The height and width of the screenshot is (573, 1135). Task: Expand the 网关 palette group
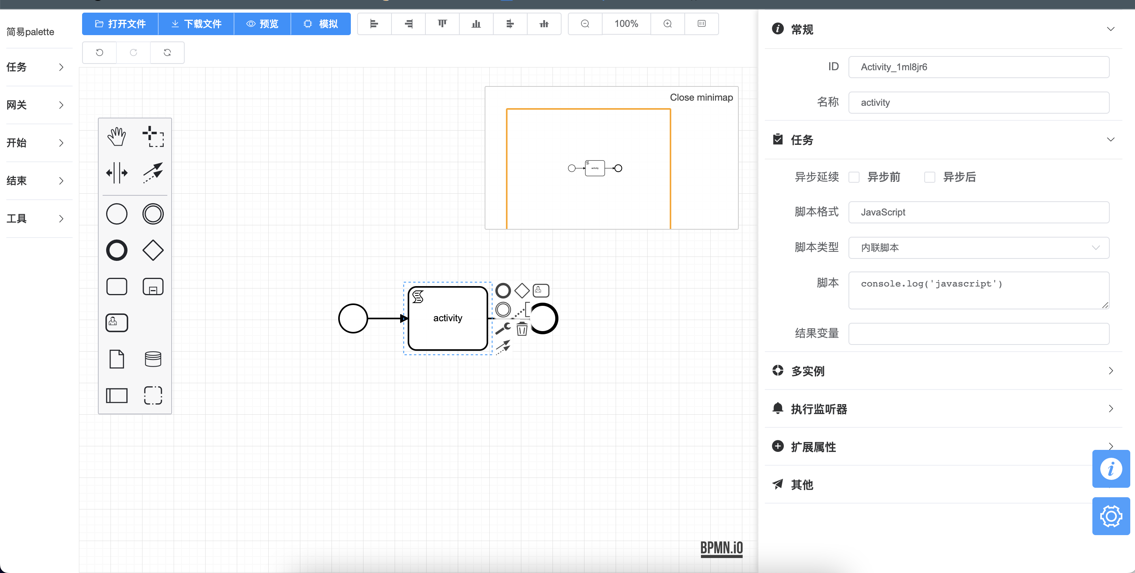point(39,105)
